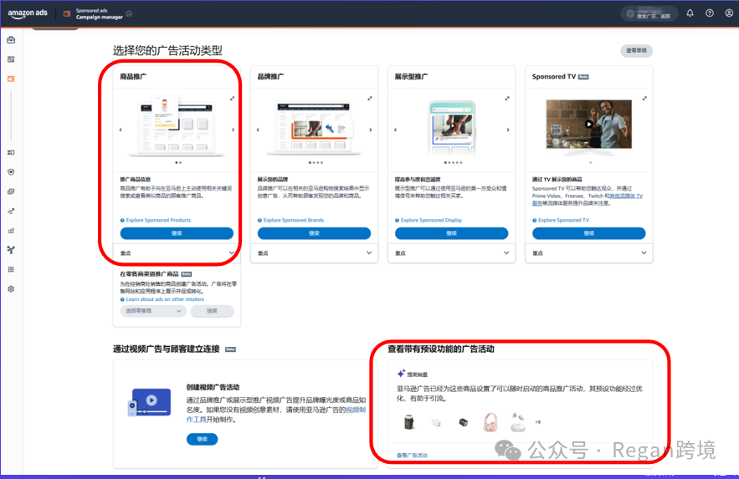The width and height of the screenshot is (739, 479).
Task: Click the 品牌推广 carousel page dots
Action: [316, 163]
